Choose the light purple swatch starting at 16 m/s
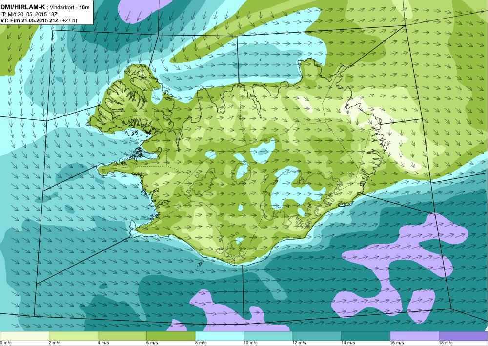 (x=414, y=336)
